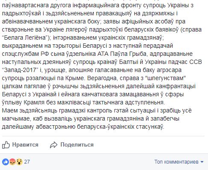The height and width of the screenshot is (170, 208).
Task: Open the Топ комментариев sorting menu
Action: pyautogui.click(x=179, y=162)
